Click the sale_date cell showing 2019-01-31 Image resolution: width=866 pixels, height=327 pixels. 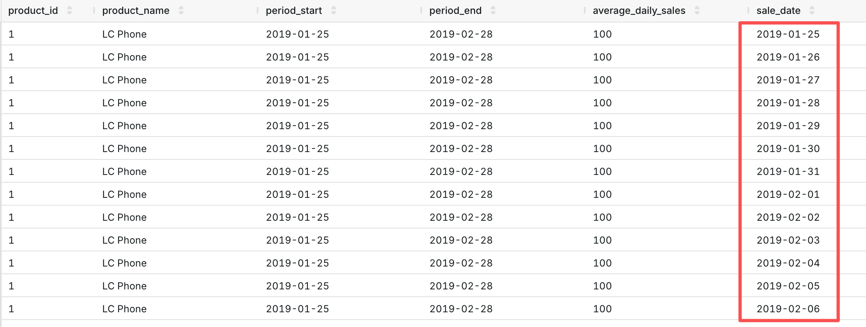coord(788,172)
